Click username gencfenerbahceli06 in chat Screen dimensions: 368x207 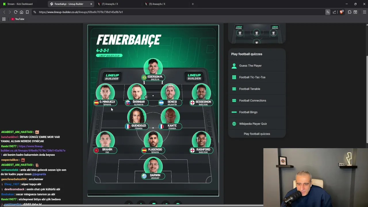tap(14, 179)
